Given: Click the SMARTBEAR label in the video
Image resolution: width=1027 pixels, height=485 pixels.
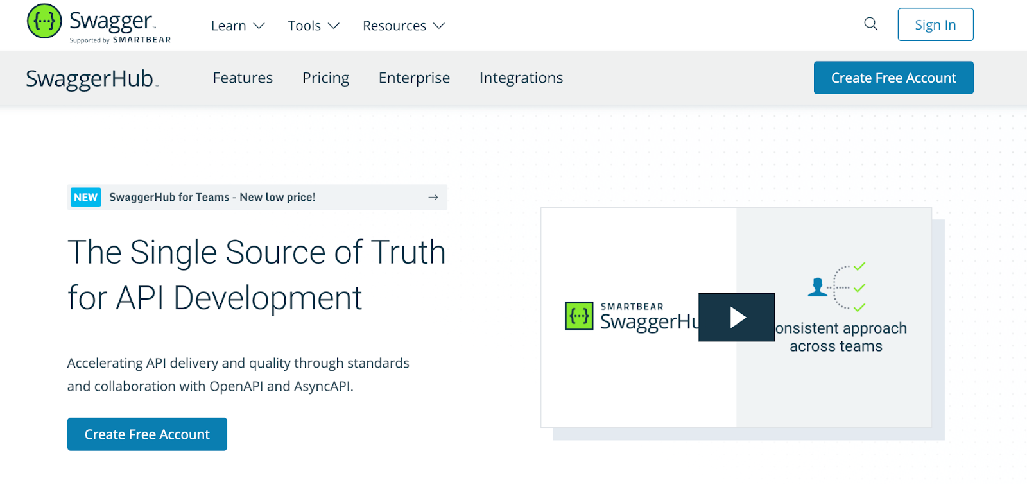Looking at the screenshot, I should [x=632, y=307].
